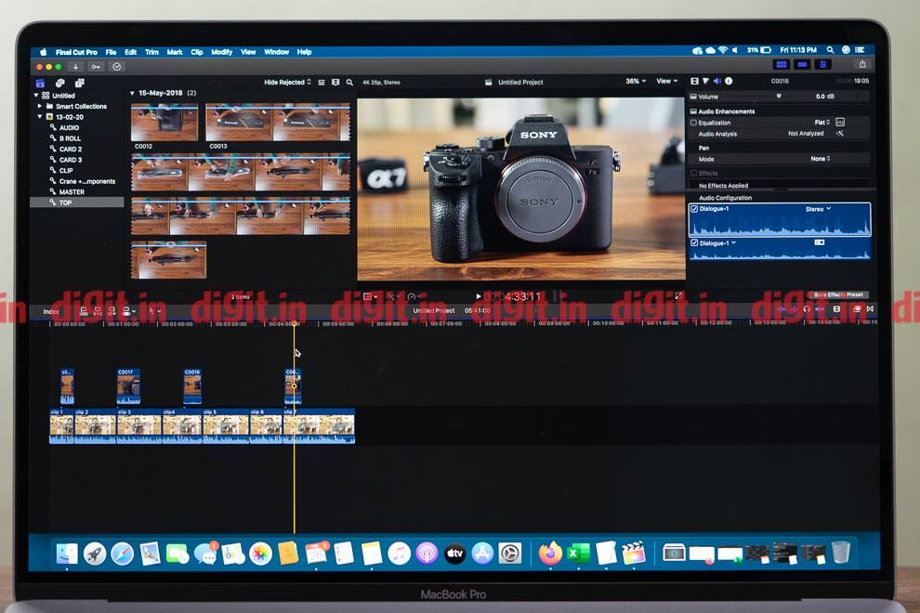
Task: Collapse the Untitled library triangle
Action: 36,95
